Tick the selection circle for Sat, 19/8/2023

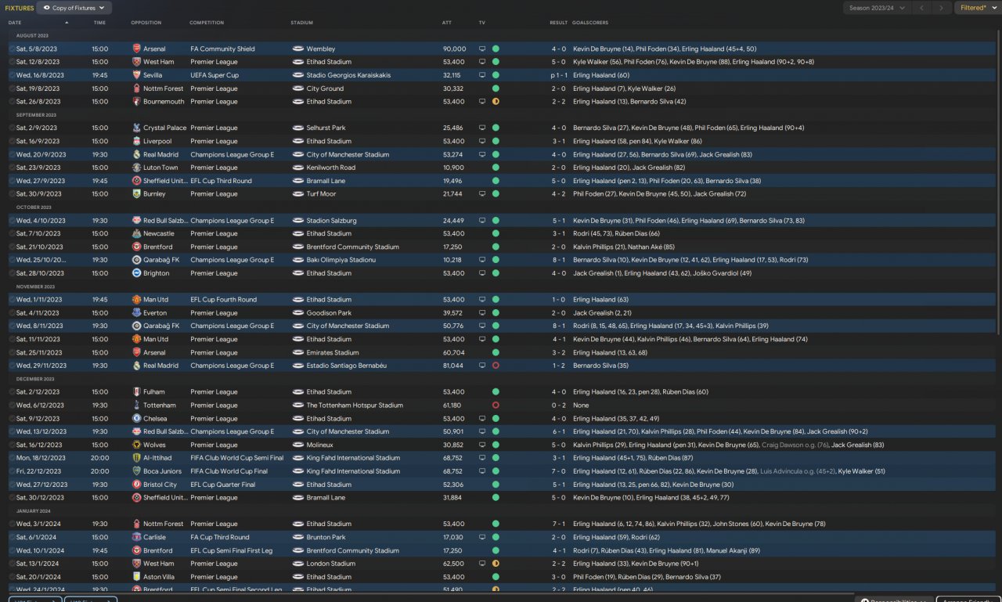click(x=12, y=88)
